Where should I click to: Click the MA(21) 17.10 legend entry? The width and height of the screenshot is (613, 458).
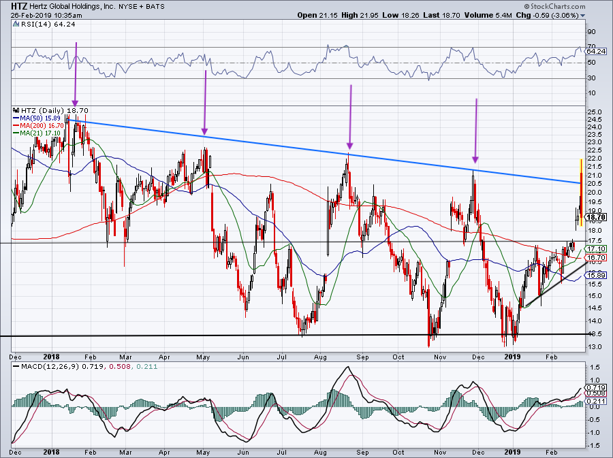40,133
